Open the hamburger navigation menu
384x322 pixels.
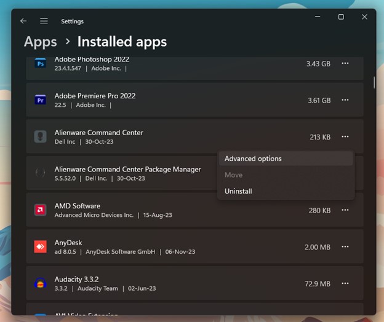point(44,21)
